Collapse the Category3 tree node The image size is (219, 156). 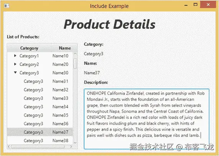(x=15, y=72)
